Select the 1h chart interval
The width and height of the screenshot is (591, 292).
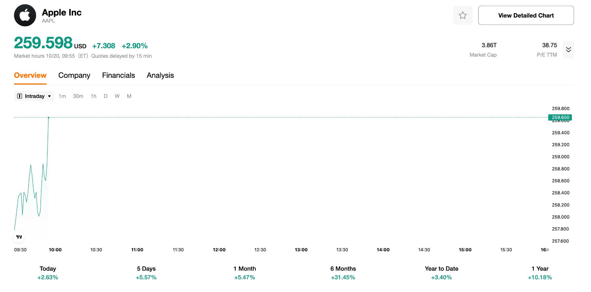click(93, 96)
